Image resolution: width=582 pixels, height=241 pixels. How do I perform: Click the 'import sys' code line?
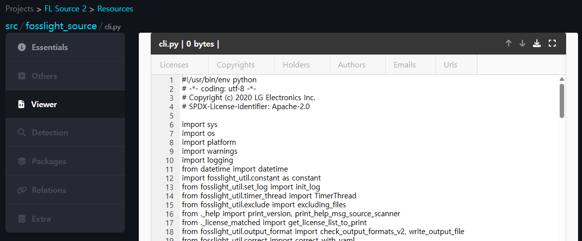pyautogui.click(x=200, y=124)
